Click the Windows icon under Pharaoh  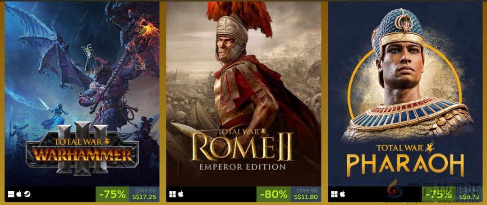pos(334,194)
